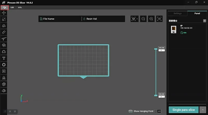Open the Edit menu
This screenshot has width=208, height=115.
point(12,8)
